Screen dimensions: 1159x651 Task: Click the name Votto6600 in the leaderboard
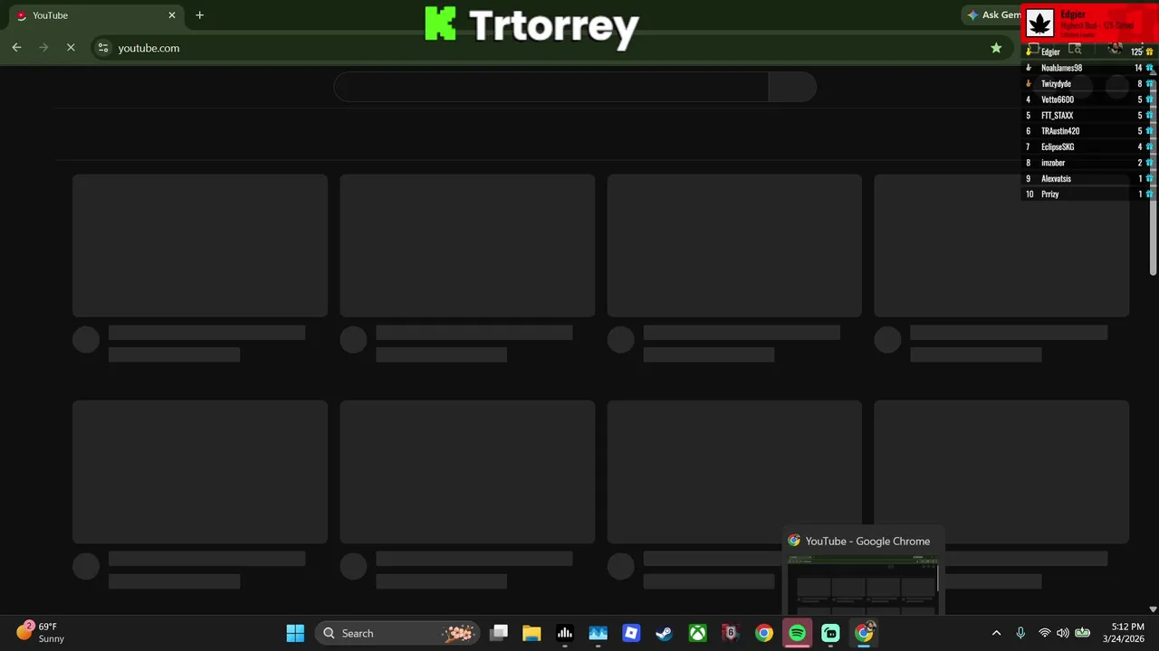coord(1058,99)
